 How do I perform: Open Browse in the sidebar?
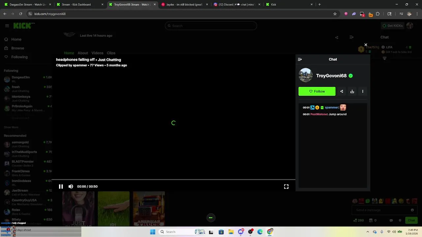(15, 48)
